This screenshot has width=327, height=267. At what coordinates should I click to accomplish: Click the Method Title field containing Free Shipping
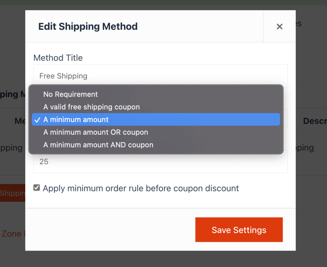click(160, 76)
